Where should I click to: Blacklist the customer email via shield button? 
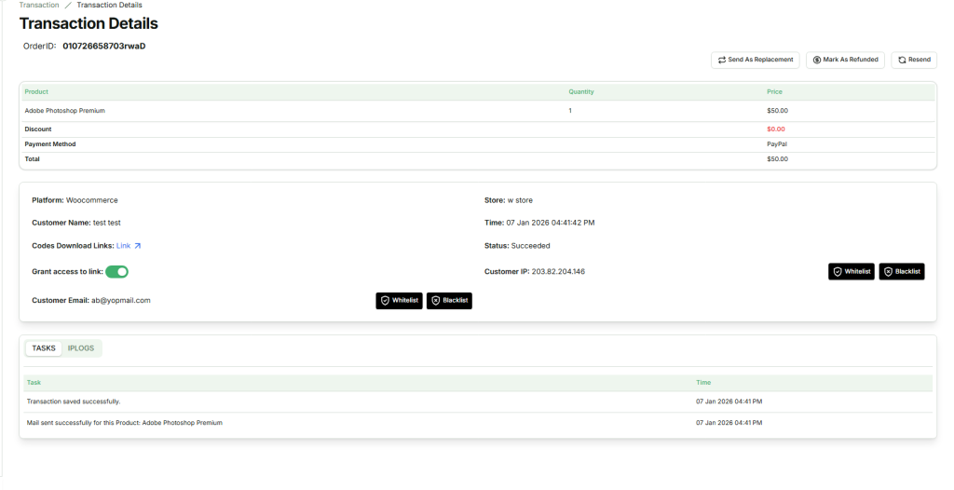[x=449, y=301]
